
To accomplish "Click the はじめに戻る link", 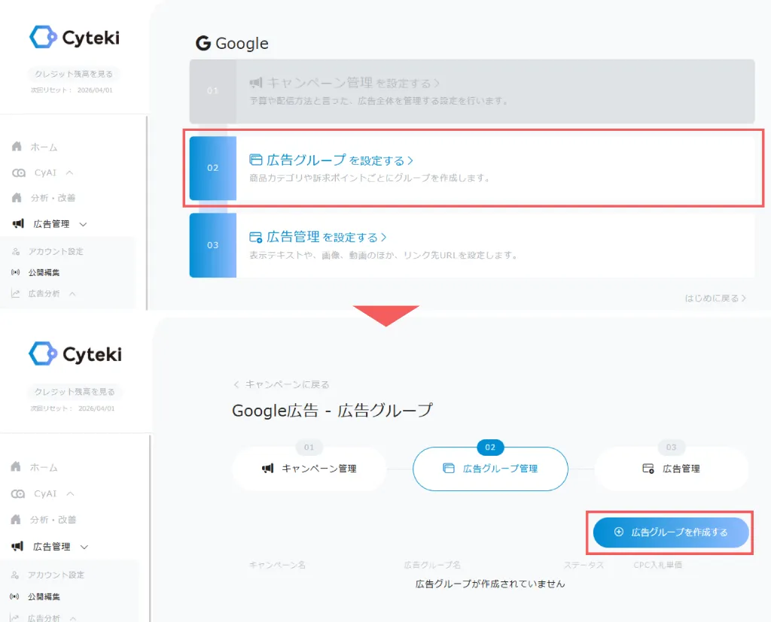I will coord(715,298).
